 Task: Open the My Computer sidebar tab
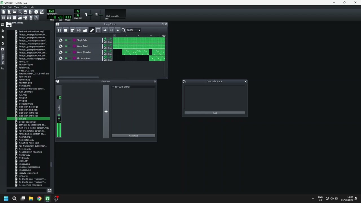[3, 68]
